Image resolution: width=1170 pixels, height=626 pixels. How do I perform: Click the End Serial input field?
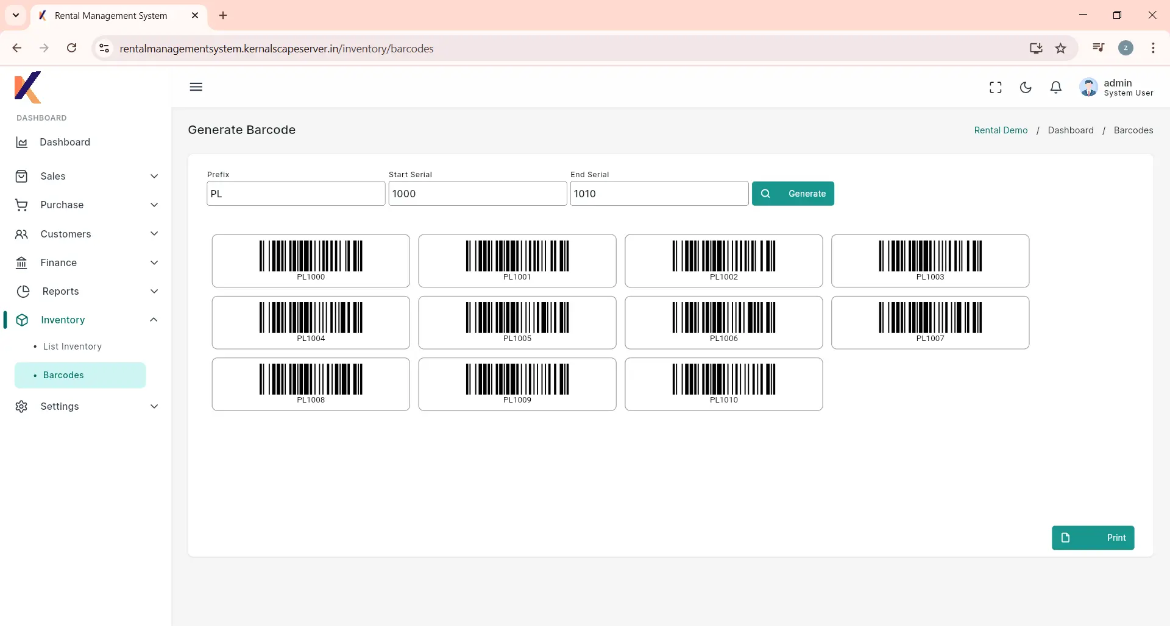tap(659, 194)
